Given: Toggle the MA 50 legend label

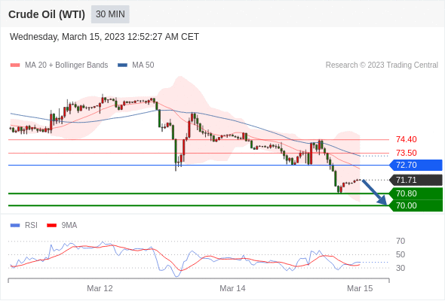Looking at the screenshot, I should pyautogui.click(x=143, y=65).
